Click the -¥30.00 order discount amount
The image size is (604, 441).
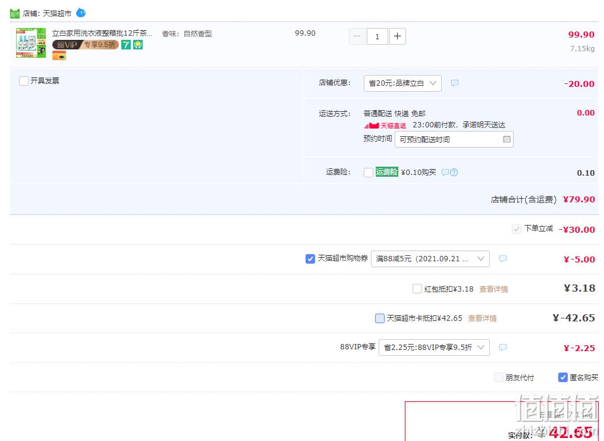pos(577,230)
